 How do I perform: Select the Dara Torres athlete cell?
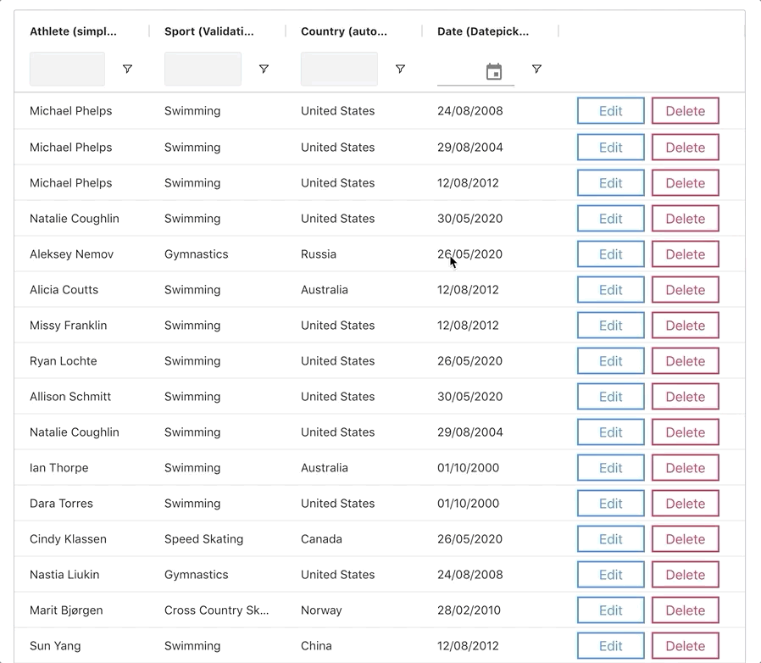tap(61, 504)
